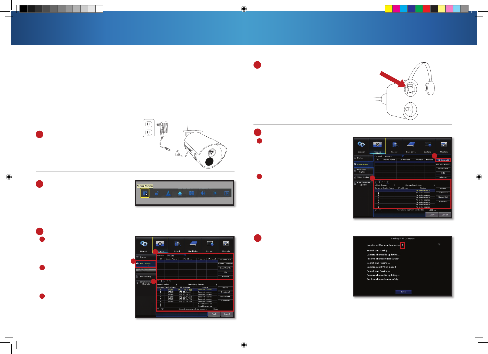The image size is (488, 354).
Task: Click Advance button in IPCAM-list window
Action: (x=225, y=277)
